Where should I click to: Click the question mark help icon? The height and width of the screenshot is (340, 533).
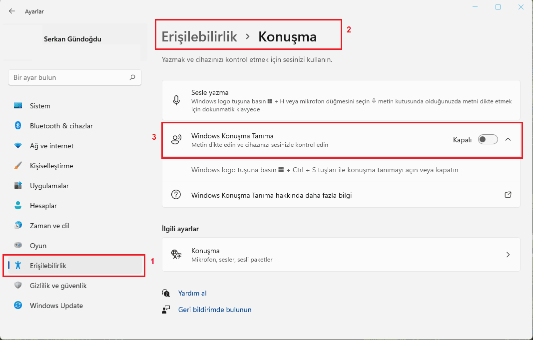click(176, 195)
